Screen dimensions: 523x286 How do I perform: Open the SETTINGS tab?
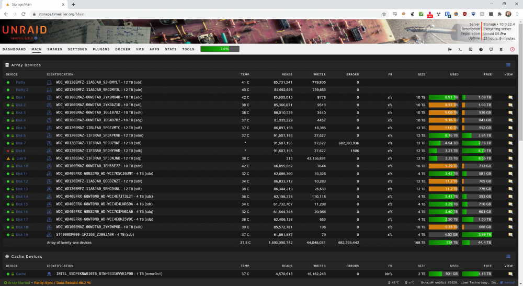[77, 49]
